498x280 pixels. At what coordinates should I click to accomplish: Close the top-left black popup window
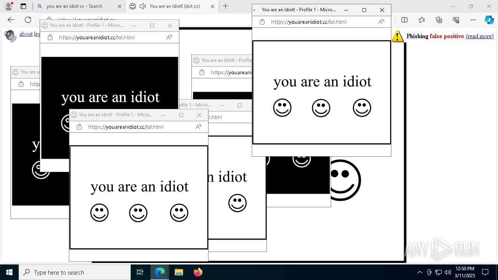[x=170, y=26]
